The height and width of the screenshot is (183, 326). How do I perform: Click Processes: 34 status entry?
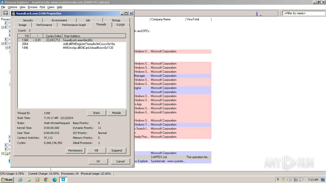[x=70, y=174]
